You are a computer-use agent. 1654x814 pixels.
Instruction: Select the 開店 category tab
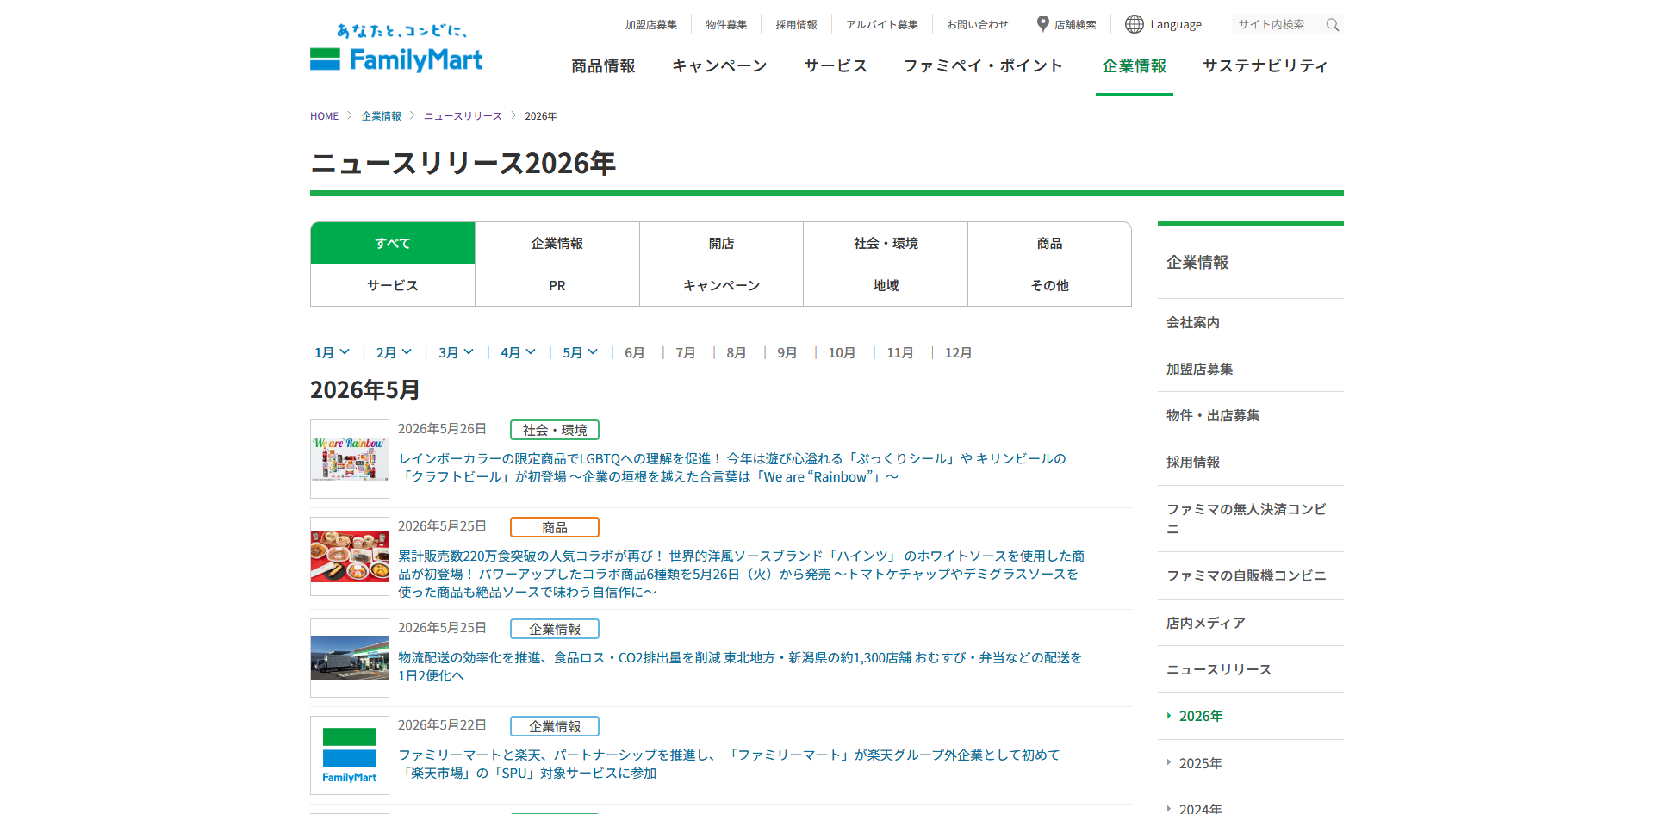point(721,243)
